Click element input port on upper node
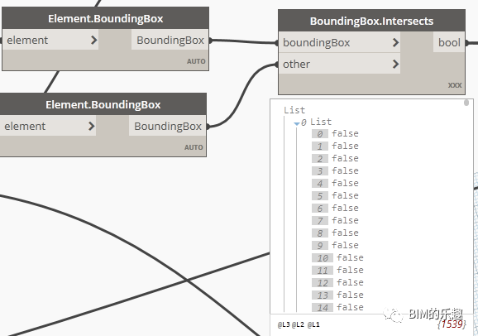Image resolution: width=478 pixels, height=336 pixels. 50,40
